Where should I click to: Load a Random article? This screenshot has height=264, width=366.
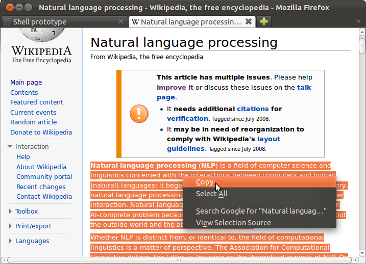pyautogui.click(x=34, y=122)
